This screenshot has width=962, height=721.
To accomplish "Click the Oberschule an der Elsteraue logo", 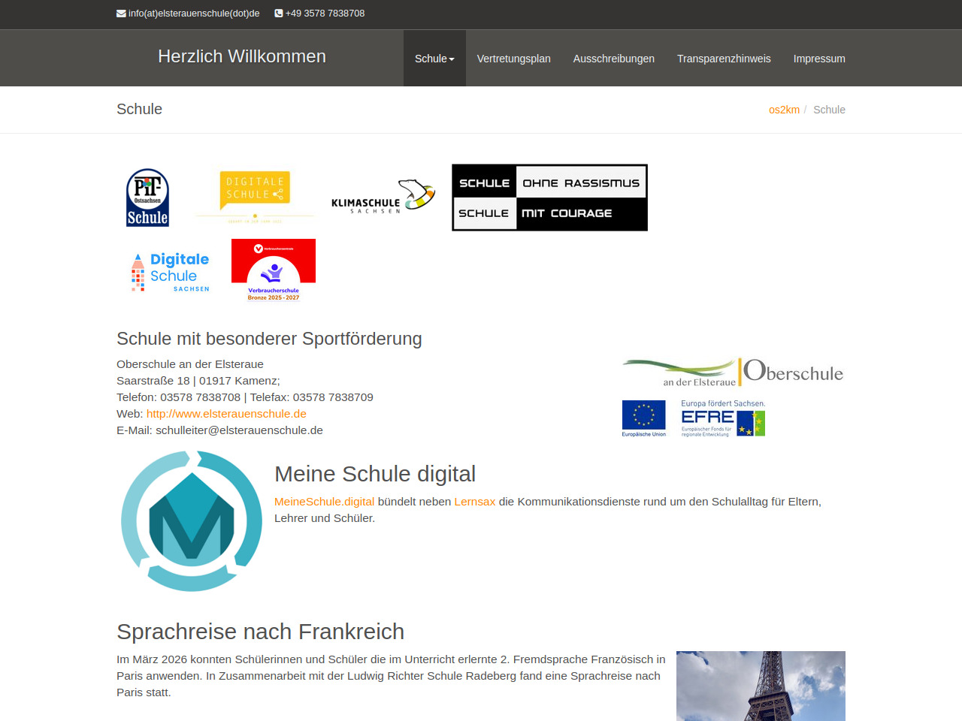I will (733, 373).
